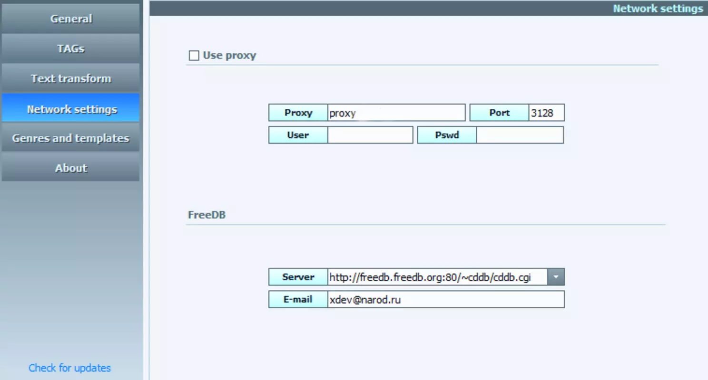Image resolution: width=708 pixels, height=380 pixels.
Task: Open the Text transform section
Action: click(x=70, y=78)
